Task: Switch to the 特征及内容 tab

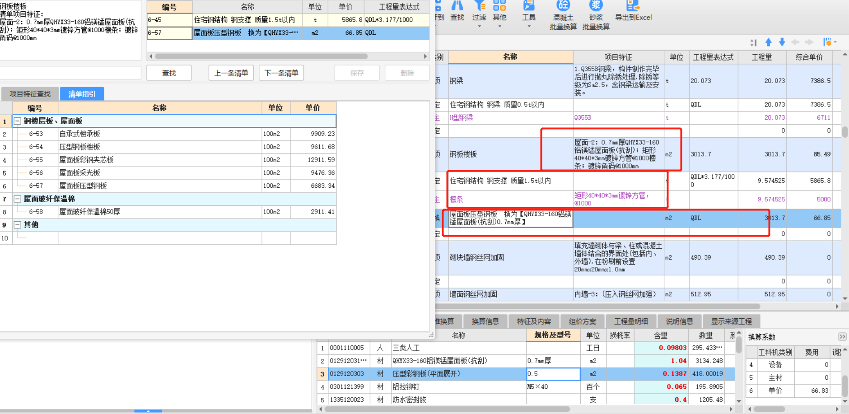Action: pos(534,321)
